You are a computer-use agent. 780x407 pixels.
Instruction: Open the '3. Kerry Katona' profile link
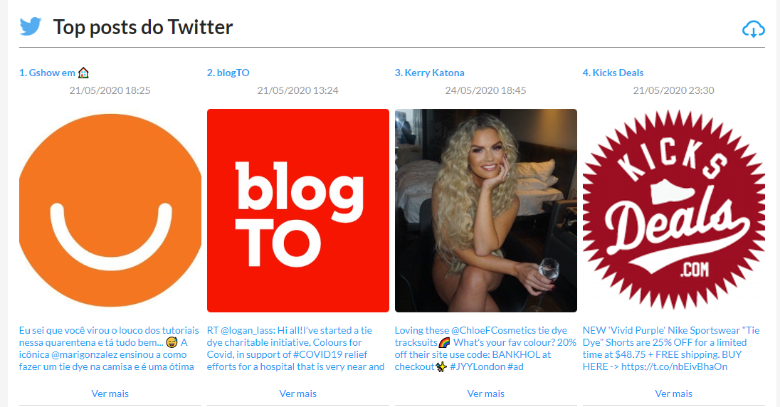[x=430, y=73]
